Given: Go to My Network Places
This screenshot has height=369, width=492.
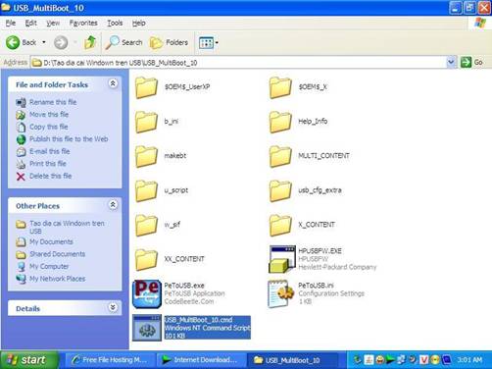Looking at the screenshot, I should pos(58,279).
